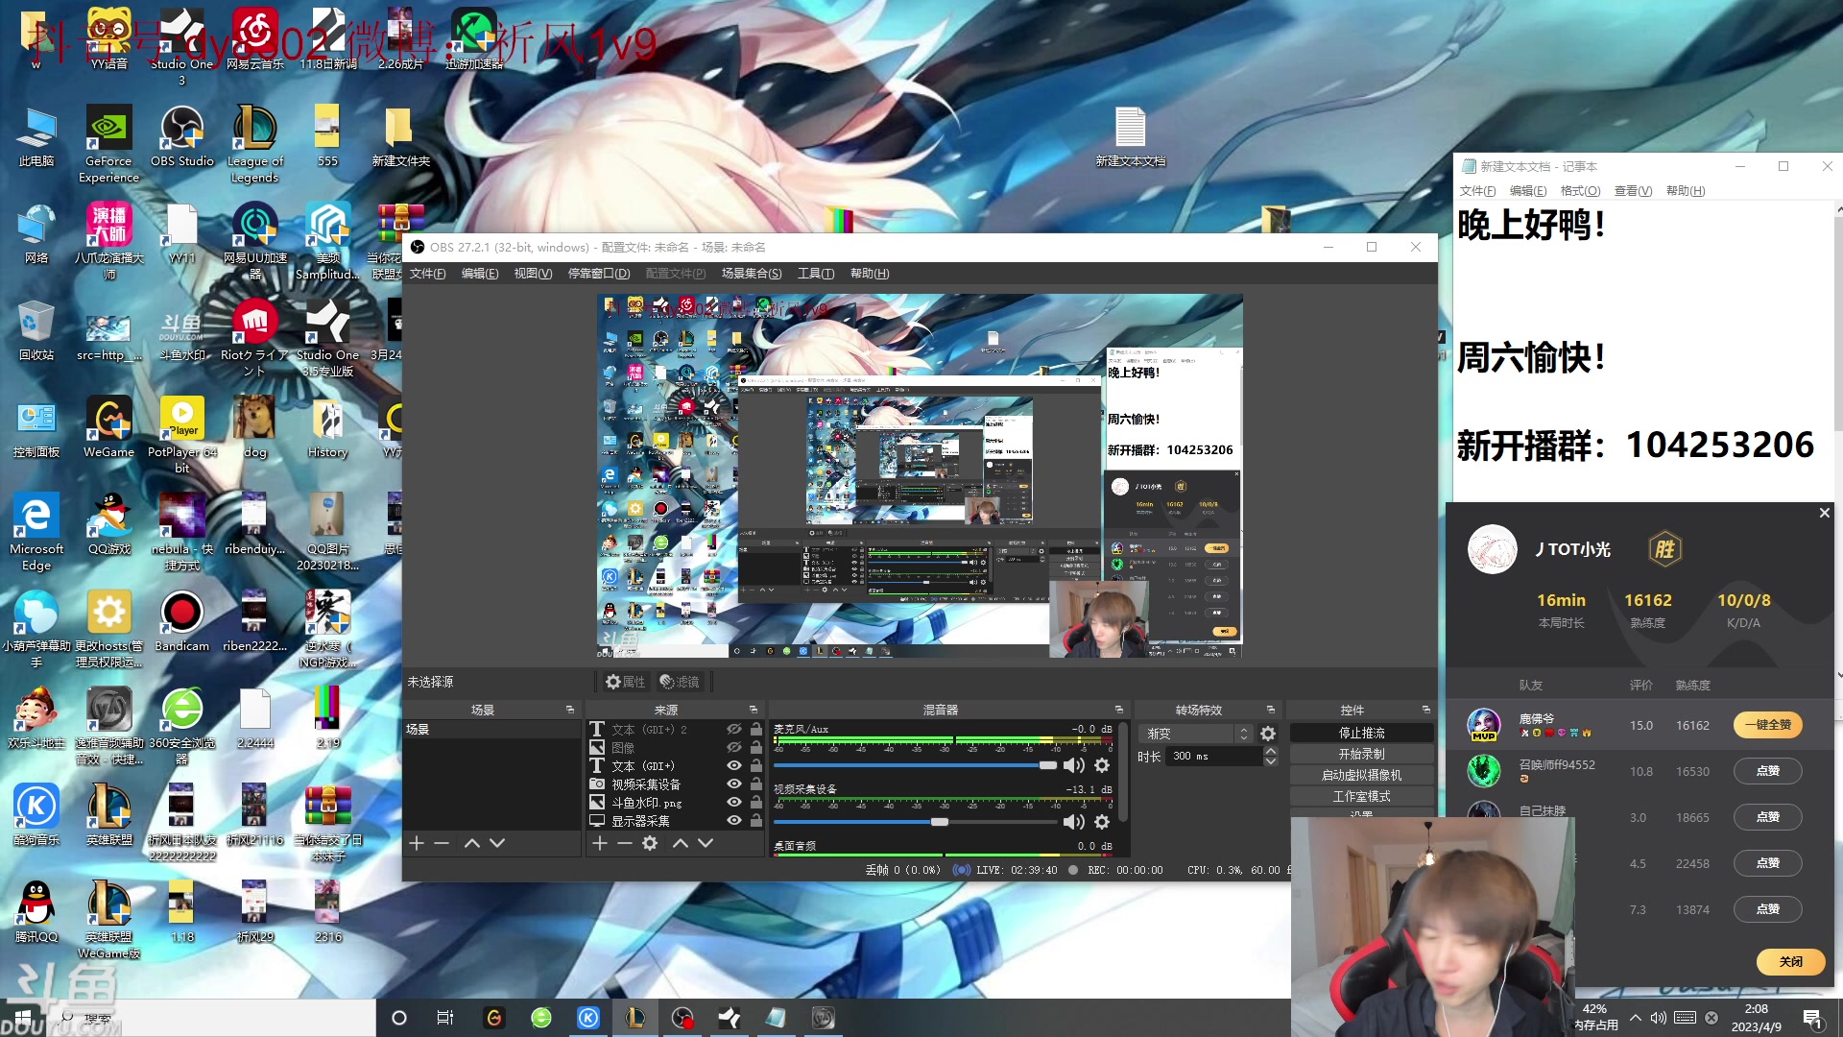The width and height of the screenshot is (1843, 1037).
Task: Show hidden 文本 (GDI+) 2 source
Action: [x=734, y=730]
